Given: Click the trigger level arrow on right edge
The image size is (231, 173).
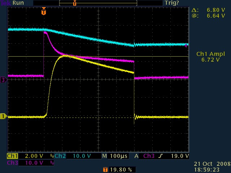Looking at the screenshot, I should coord(186,45).
